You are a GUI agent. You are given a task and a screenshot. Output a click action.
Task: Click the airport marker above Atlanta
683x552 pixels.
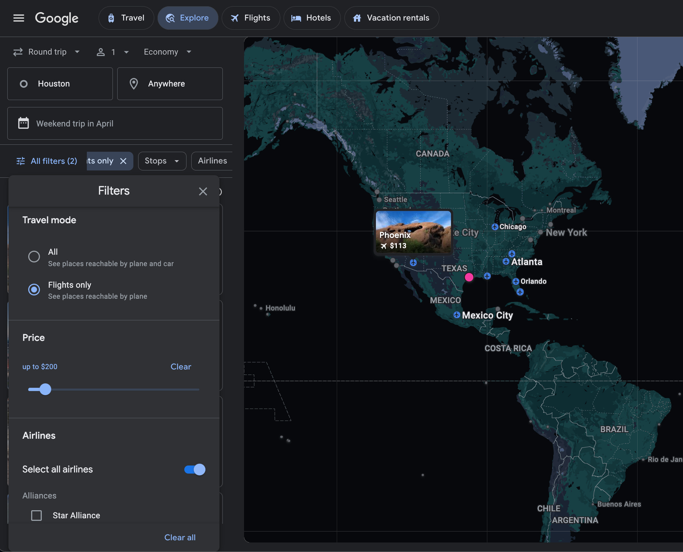point(512,254)
